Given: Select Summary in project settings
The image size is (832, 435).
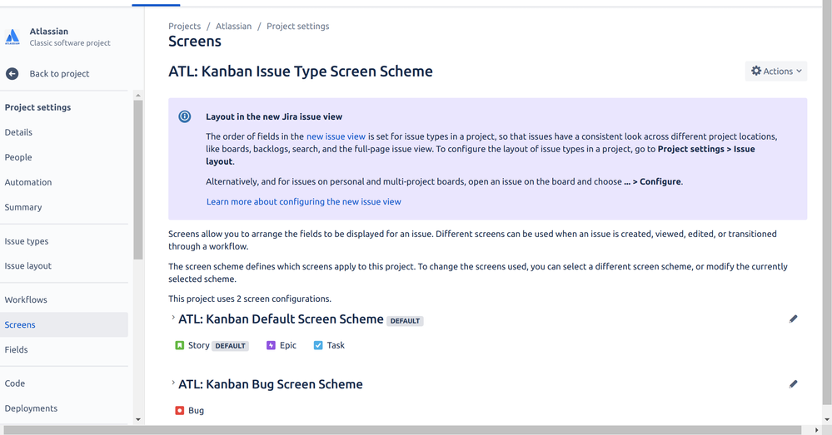Looking at the screenshot, I should pyautogui.click(x=23, y=207).
